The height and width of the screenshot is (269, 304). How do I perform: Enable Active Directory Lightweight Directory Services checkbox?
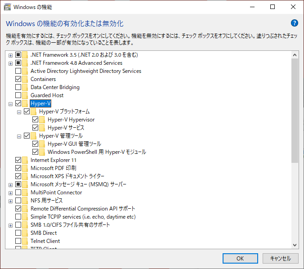point(18,71)
